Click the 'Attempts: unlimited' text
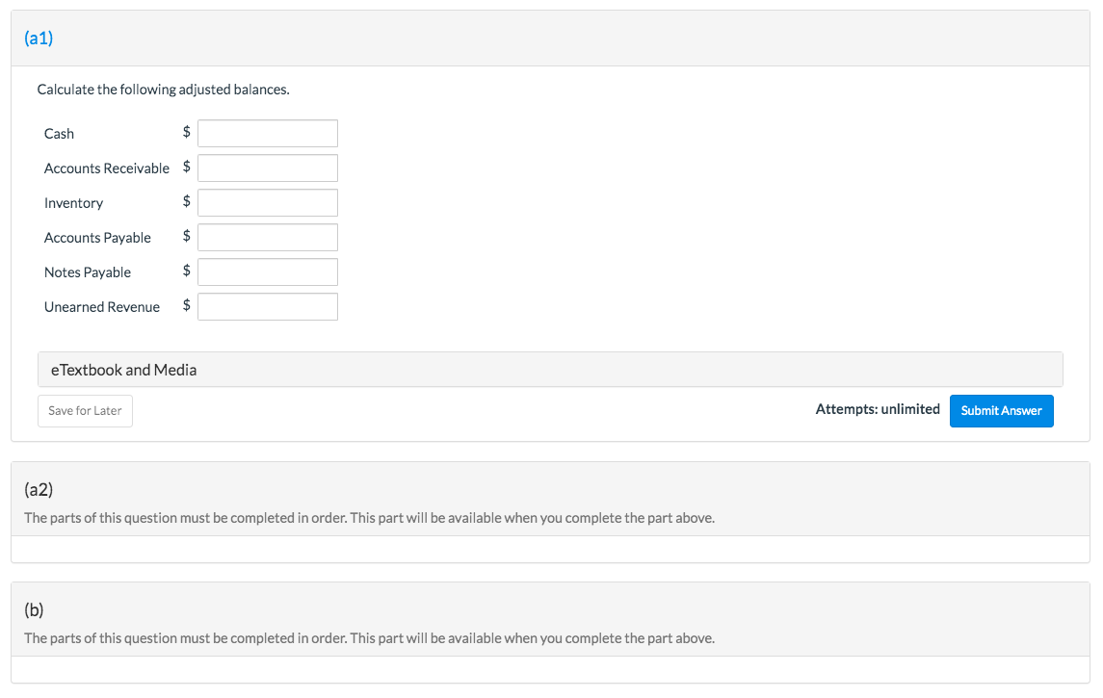The image size is (1103, 698). (878, 409)
